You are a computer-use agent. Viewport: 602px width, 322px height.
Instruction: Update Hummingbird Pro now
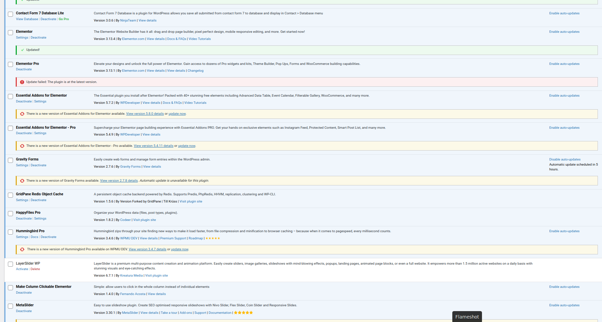(179, 249)
